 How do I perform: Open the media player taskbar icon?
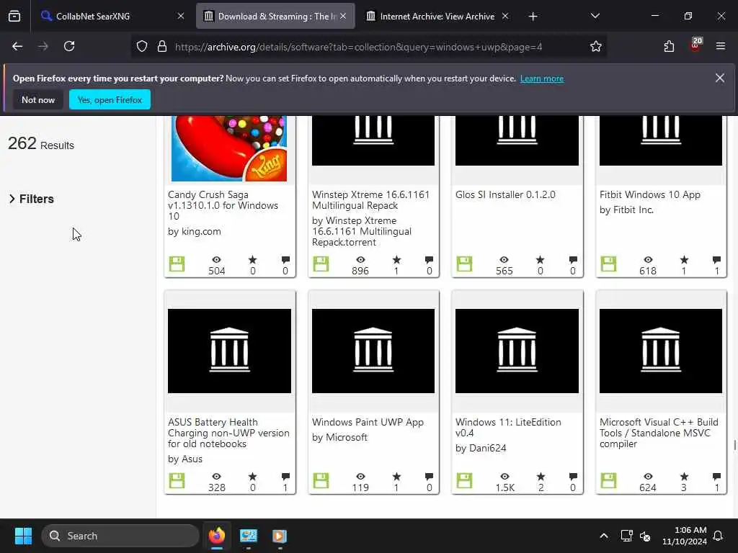pyautogui.click(x=279, y=536)
